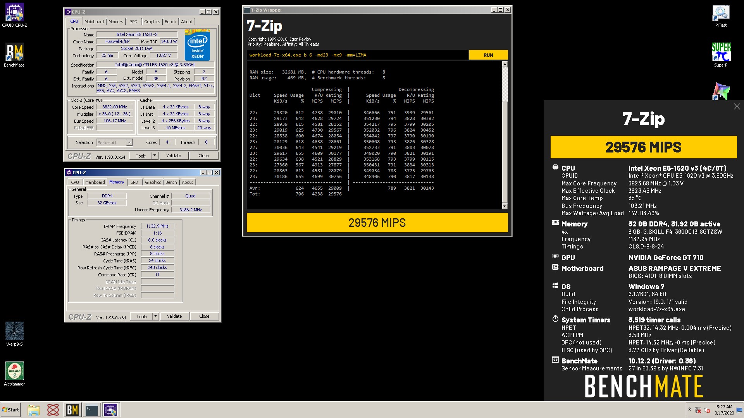The image size is (744, 418).
Task: Select CPU tab in bottom CPU-Z window
Action: pos(75,182)
